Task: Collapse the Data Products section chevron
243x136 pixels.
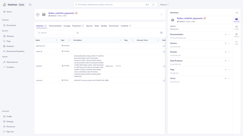Action: [229, 61]
